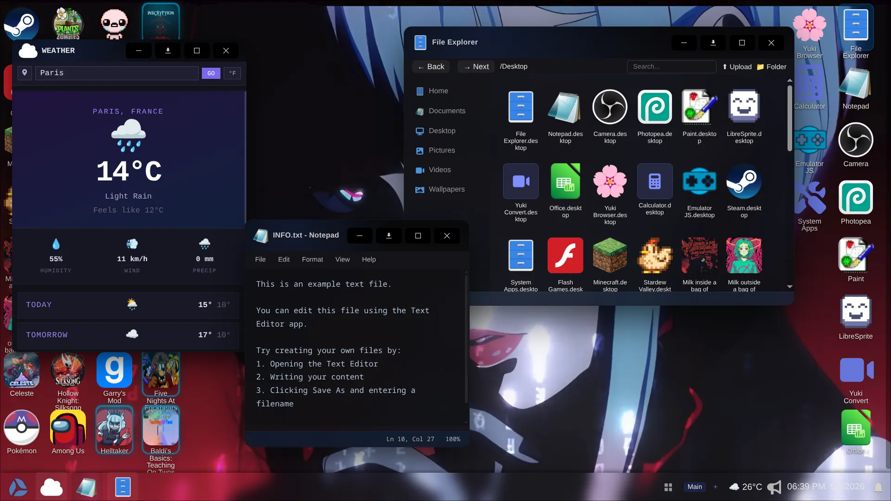This screenshot has height=501, width=891.
Task: Open Photopea.desktop in File Explorer
Action: (x=654, y=117)
